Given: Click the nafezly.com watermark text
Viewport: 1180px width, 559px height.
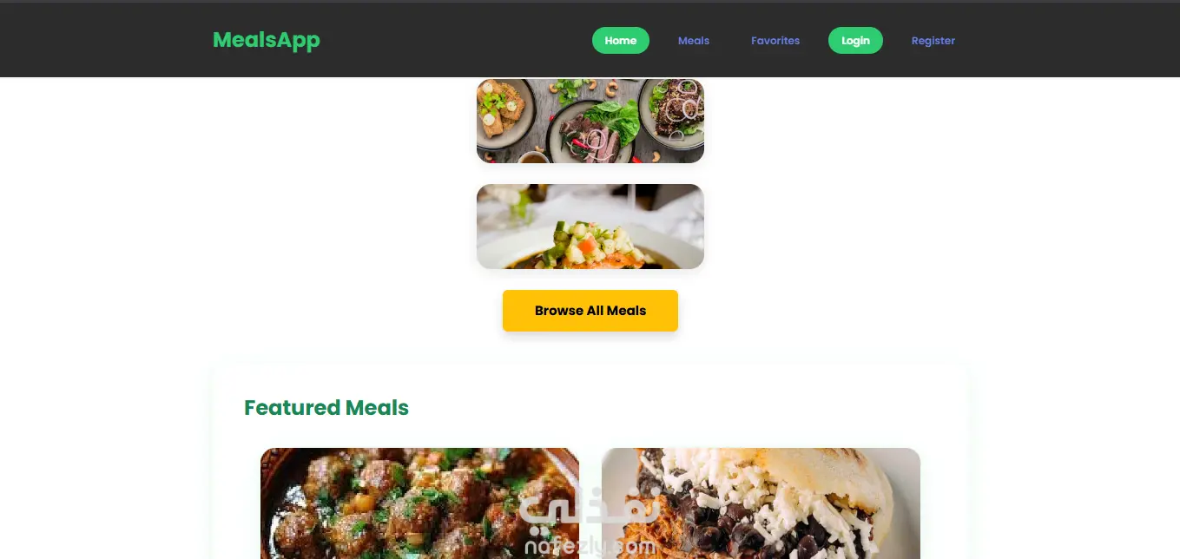Looking at the screenshot, I should click(590, 548).
